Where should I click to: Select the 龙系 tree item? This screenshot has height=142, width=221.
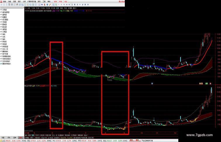4,37
